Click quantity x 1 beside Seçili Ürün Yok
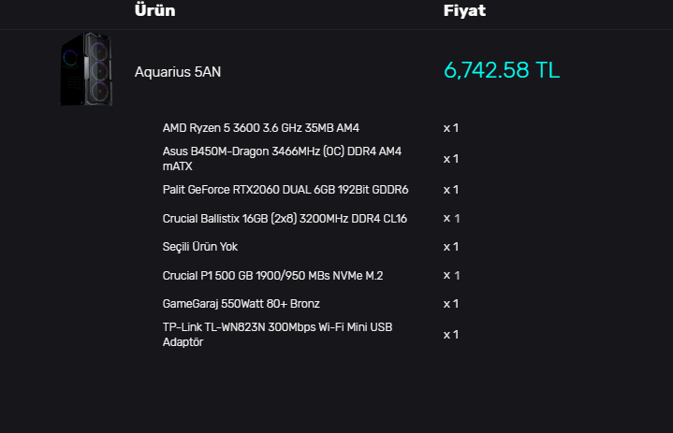Viewport: 673px width, 433px height. (x=451, y=247)
